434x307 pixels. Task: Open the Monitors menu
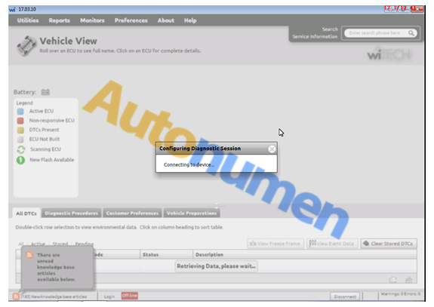[92, 20]
